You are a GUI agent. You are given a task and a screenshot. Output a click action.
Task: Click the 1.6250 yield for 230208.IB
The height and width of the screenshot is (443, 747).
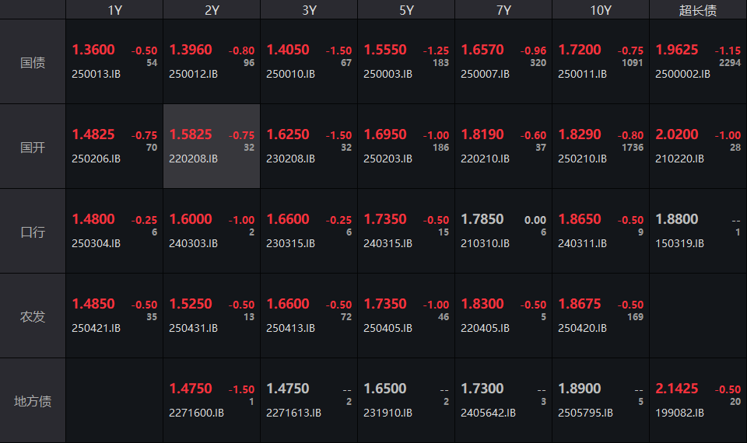288,134
